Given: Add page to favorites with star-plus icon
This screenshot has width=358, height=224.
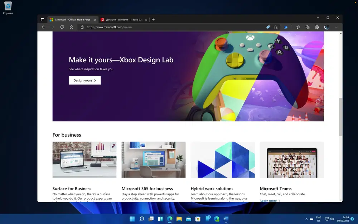Looking at the screenshot, I should (276, 27).
